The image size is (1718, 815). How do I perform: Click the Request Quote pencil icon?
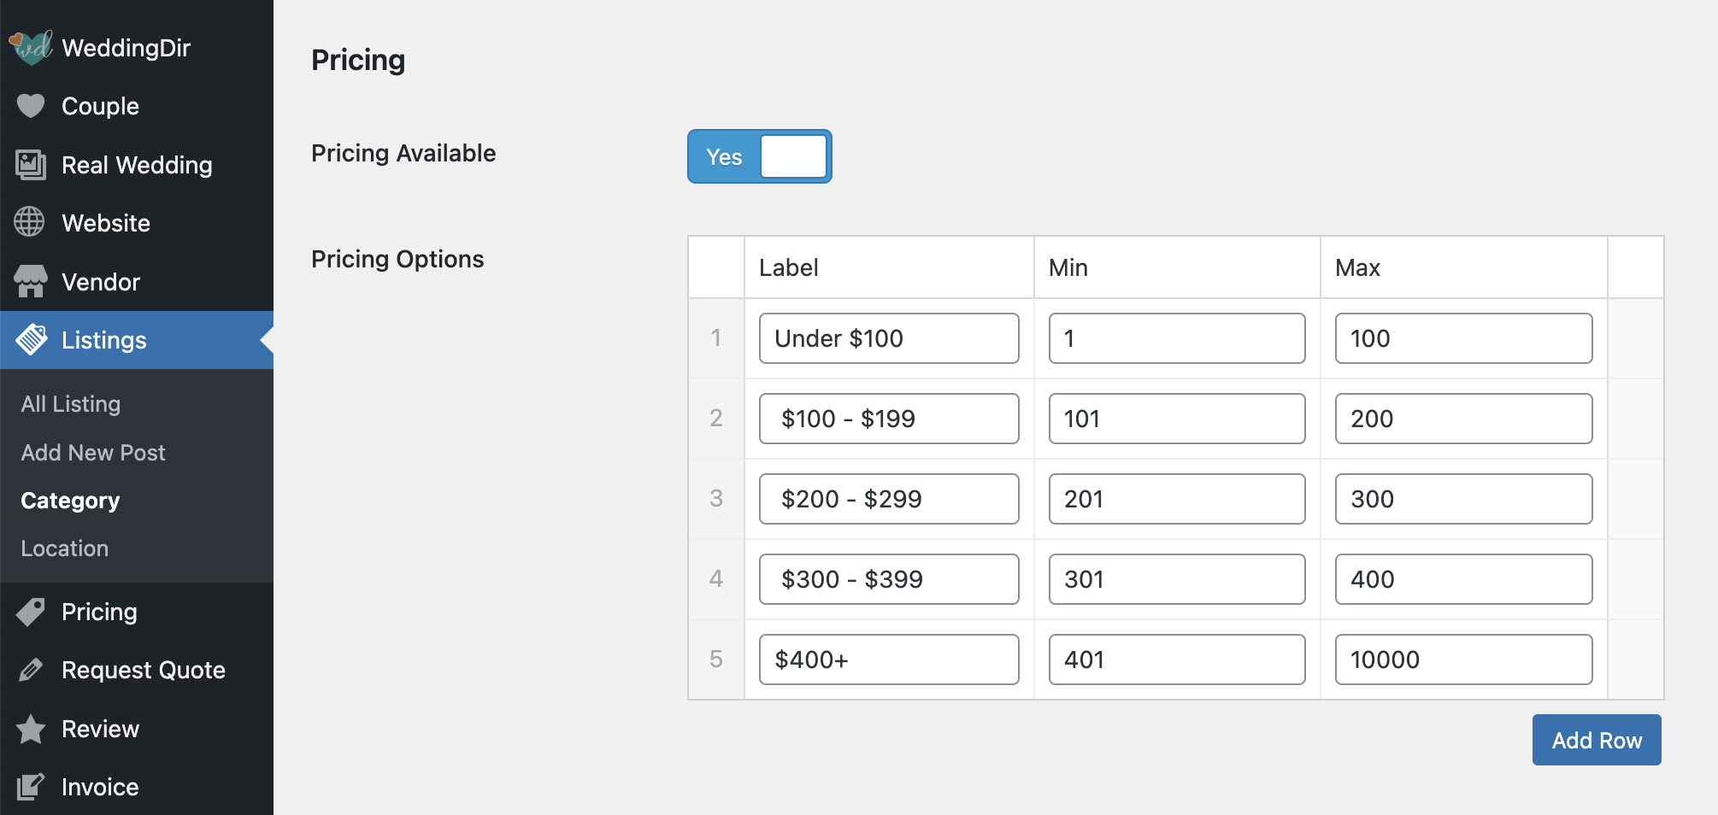31,670
